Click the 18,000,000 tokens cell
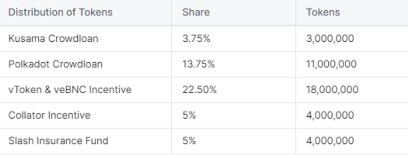The height and width of the screenshot is (158, 408). point(332,90)
